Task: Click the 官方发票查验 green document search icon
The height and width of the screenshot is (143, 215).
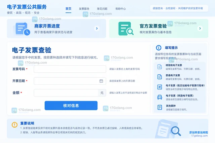Action: (126, 28)
